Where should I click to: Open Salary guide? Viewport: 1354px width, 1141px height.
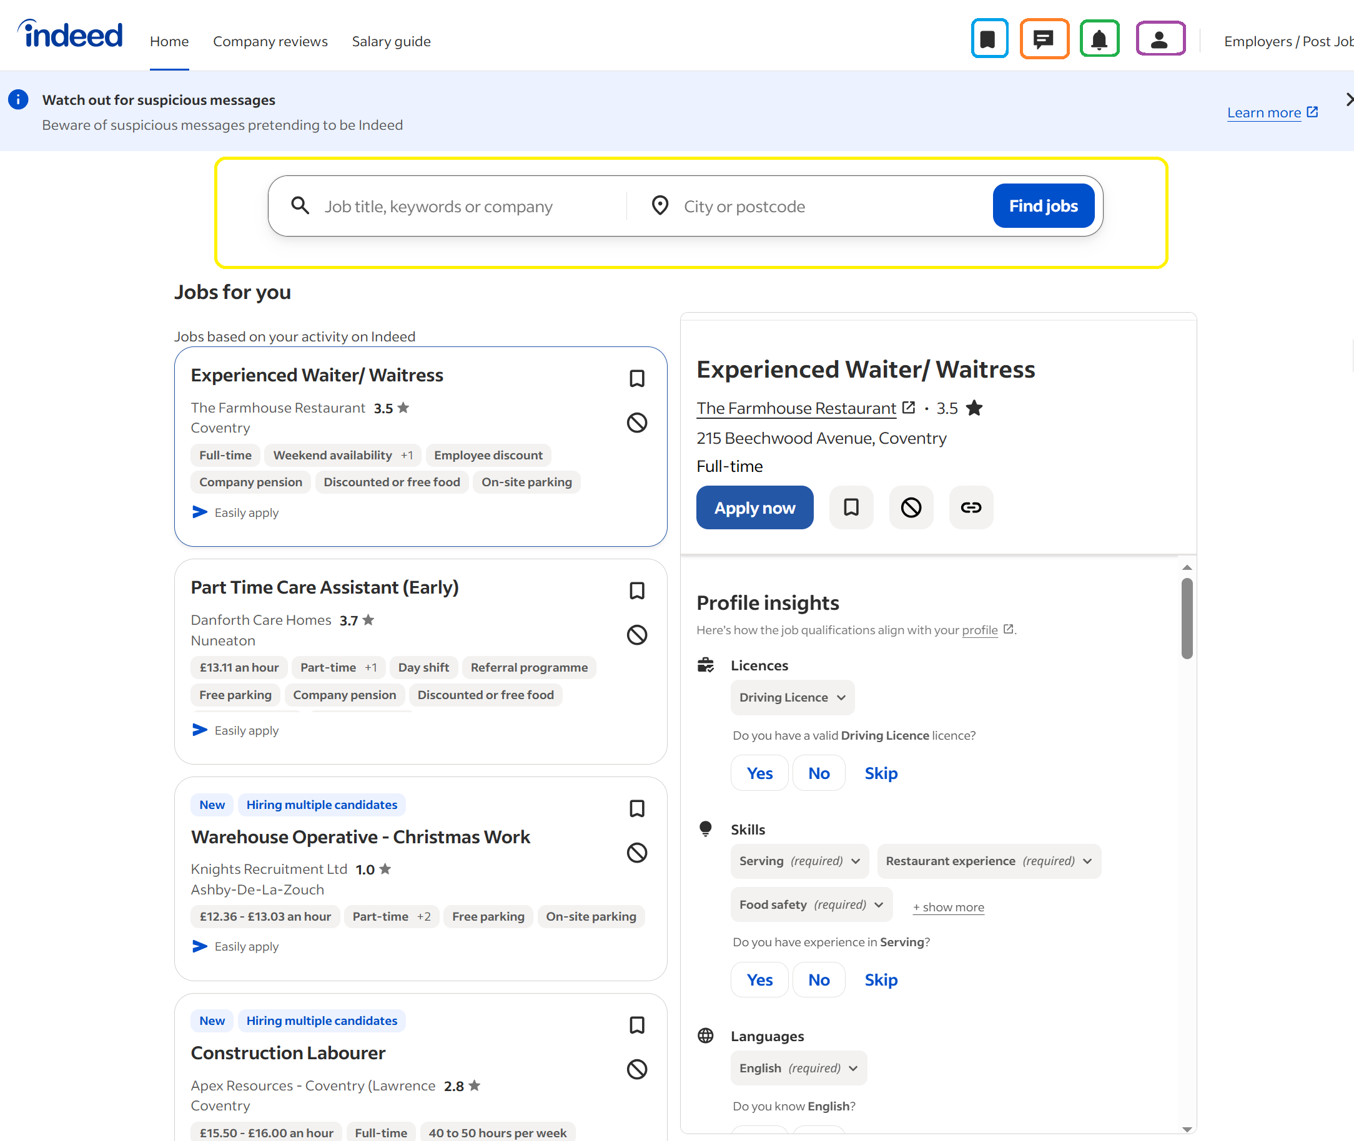(392, 41)
